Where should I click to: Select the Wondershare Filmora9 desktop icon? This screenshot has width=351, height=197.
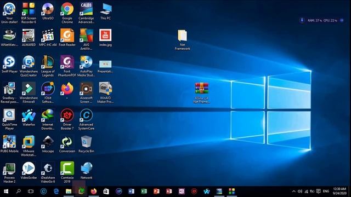coord(29,92)
